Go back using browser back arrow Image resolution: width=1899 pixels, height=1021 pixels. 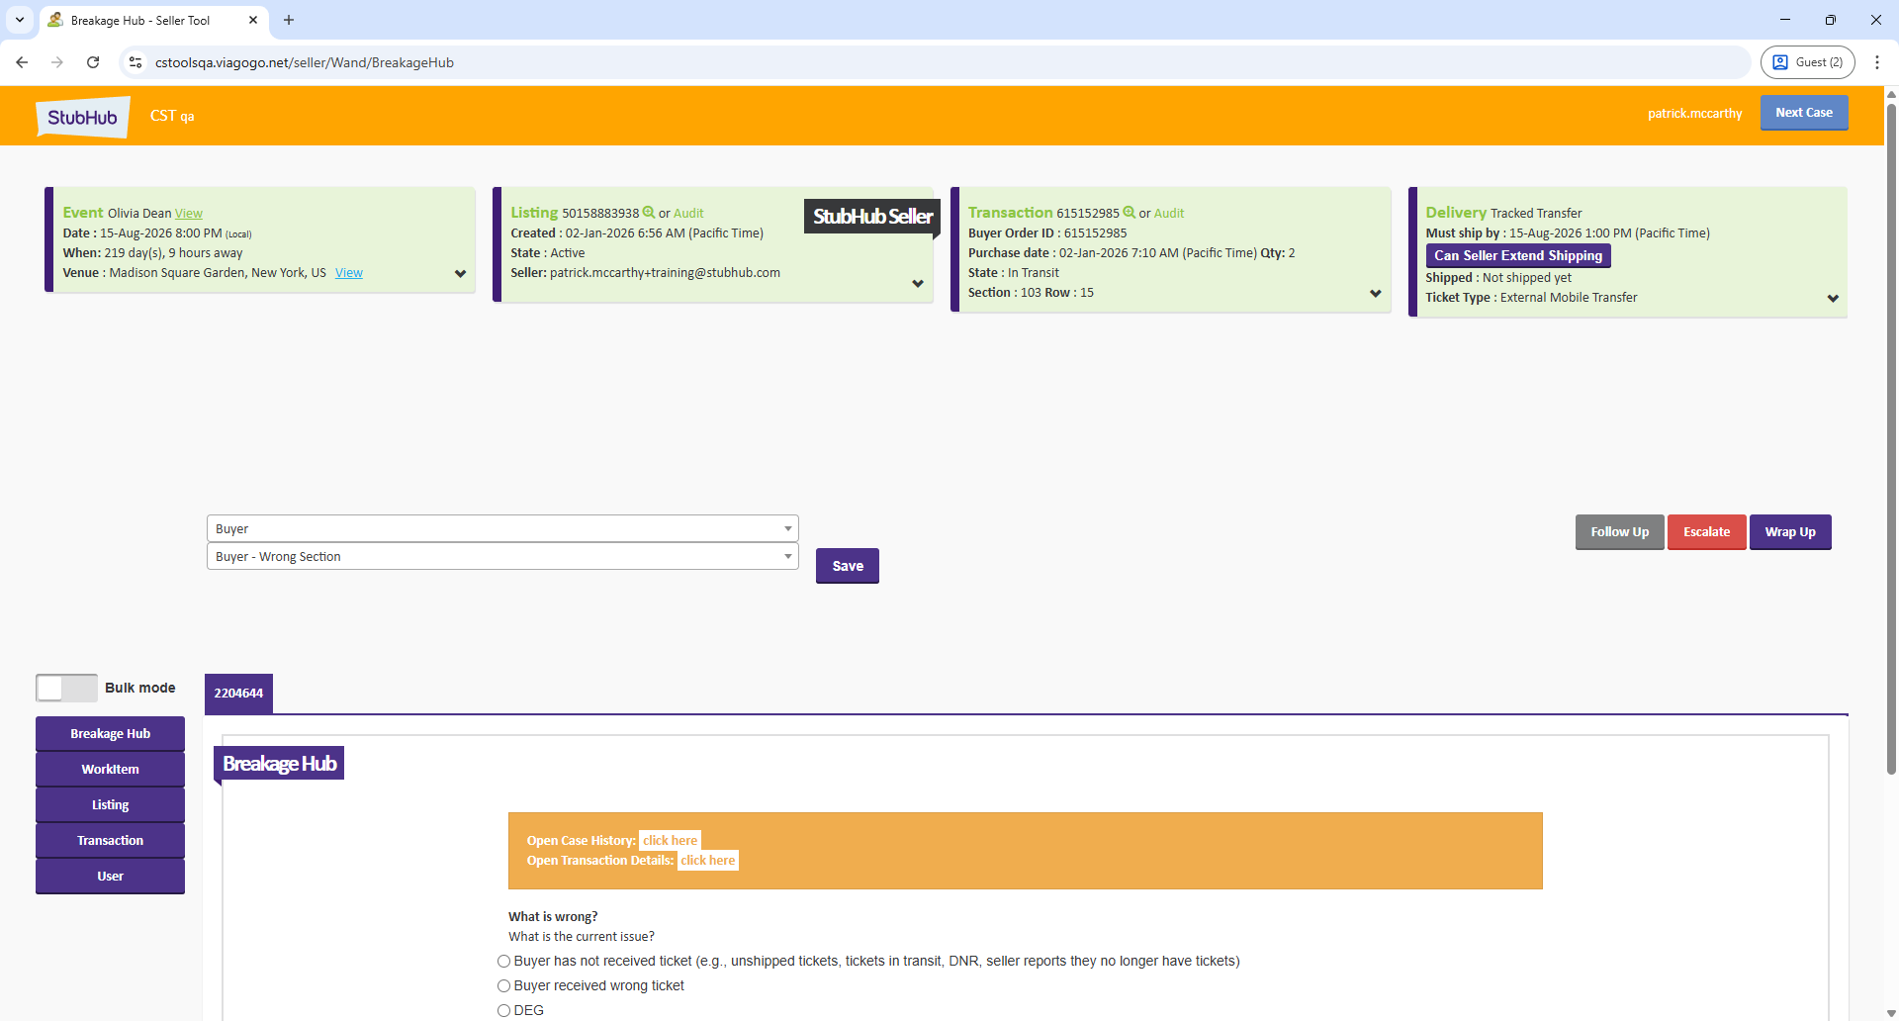(22, 62)
